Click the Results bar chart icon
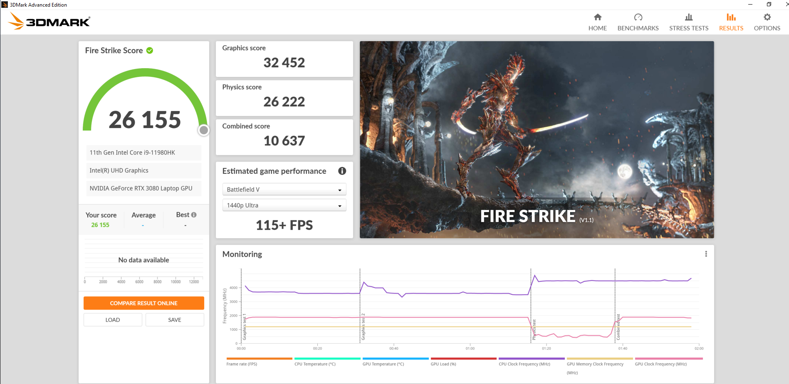Viewport: 789px width, 384px height. [x=731, y=17]
